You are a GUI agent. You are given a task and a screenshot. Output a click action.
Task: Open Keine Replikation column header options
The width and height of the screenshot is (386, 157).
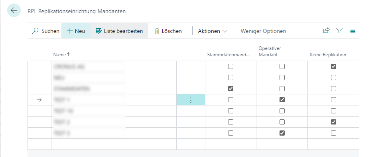(328, 55)
